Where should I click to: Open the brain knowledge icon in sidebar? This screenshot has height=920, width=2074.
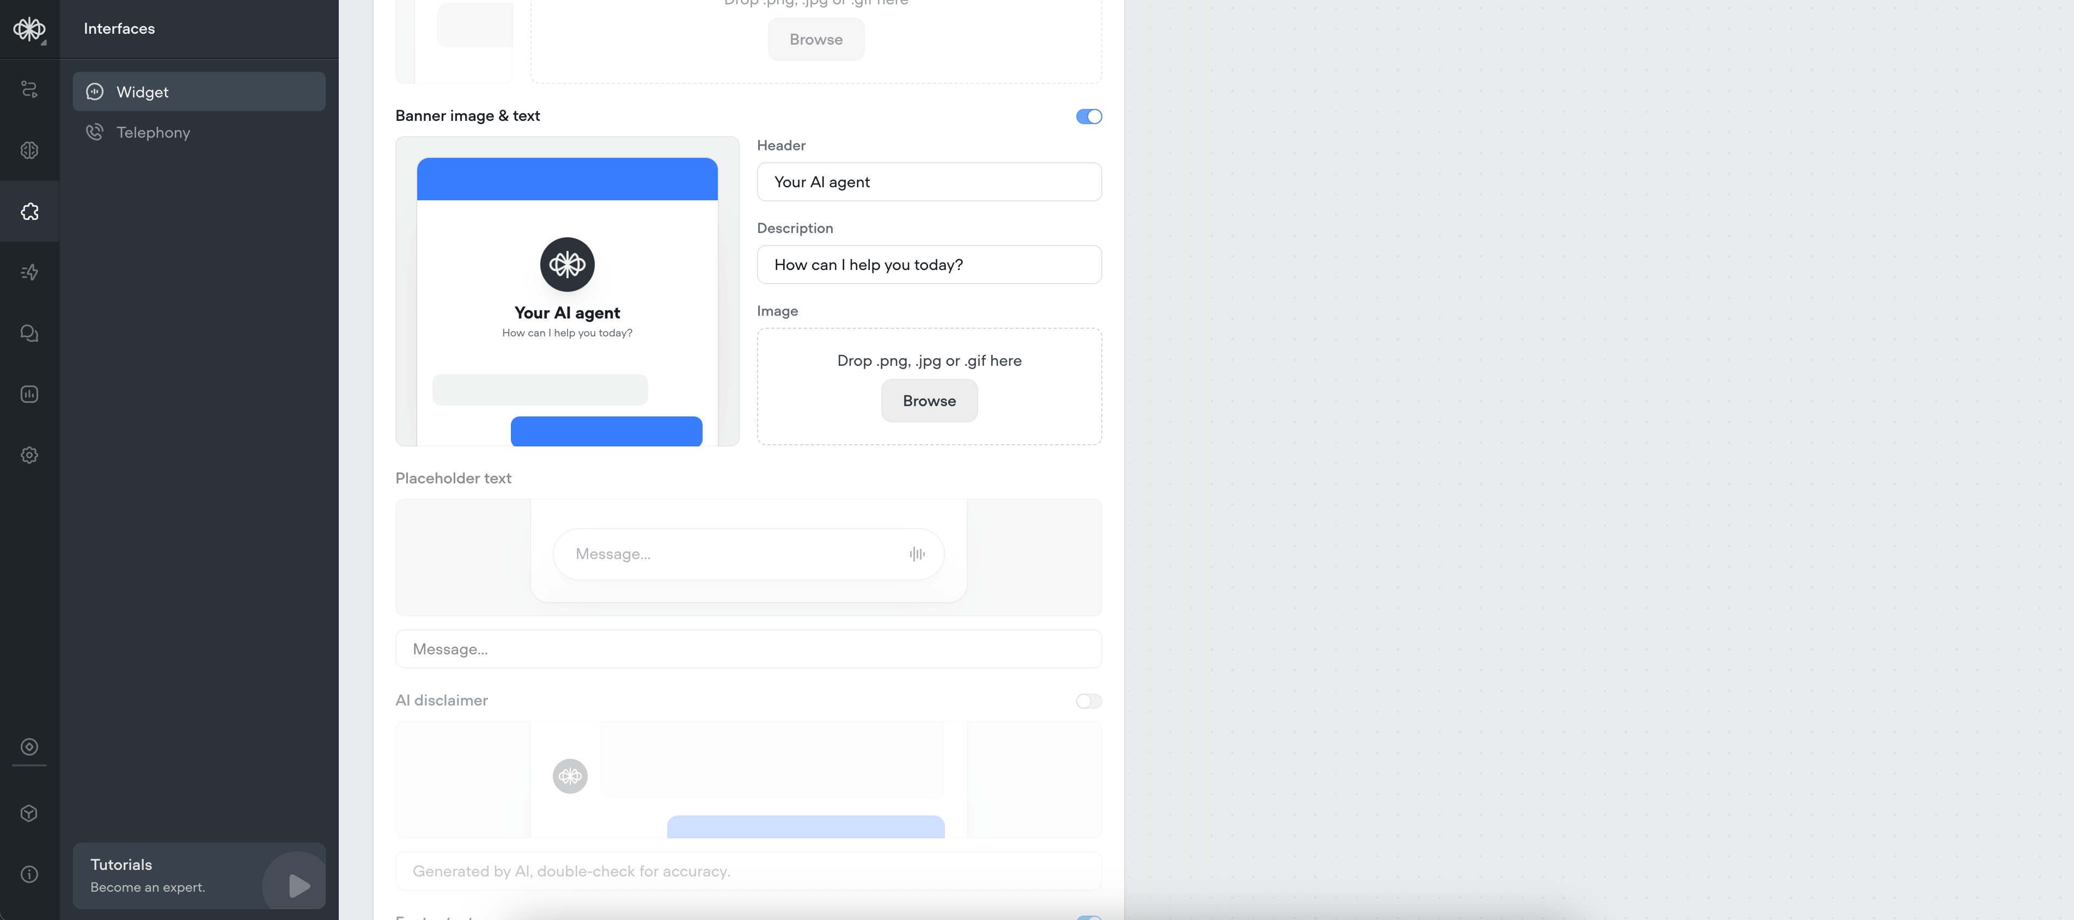(x=29, y=150)
